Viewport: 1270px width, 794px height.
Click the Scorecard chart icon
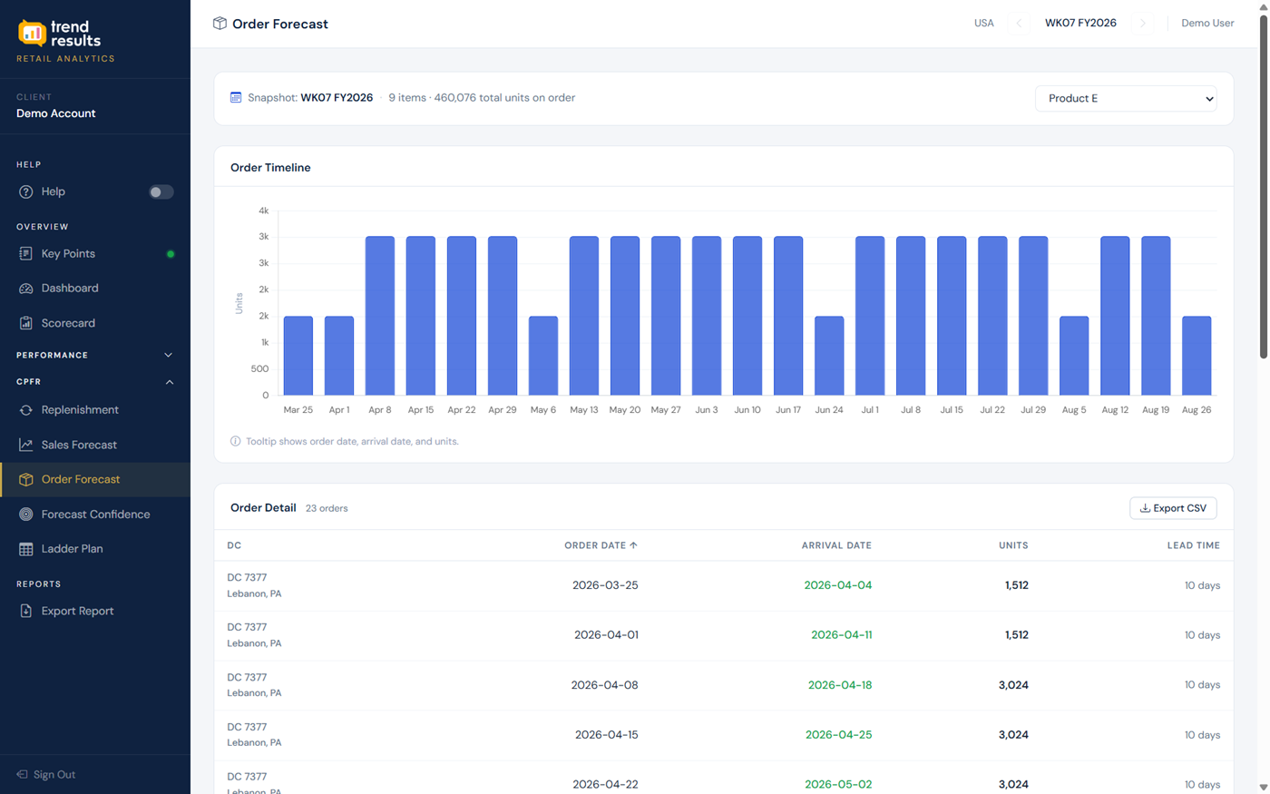click(25, 323)
